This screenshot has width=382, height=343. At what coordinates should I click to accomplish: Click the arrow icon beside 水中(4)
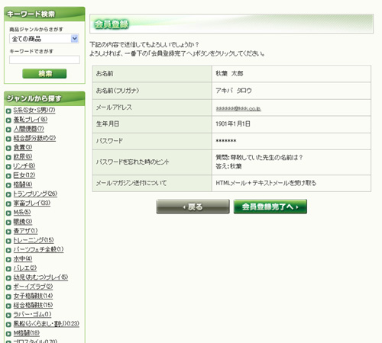click(x=8, y=260)
